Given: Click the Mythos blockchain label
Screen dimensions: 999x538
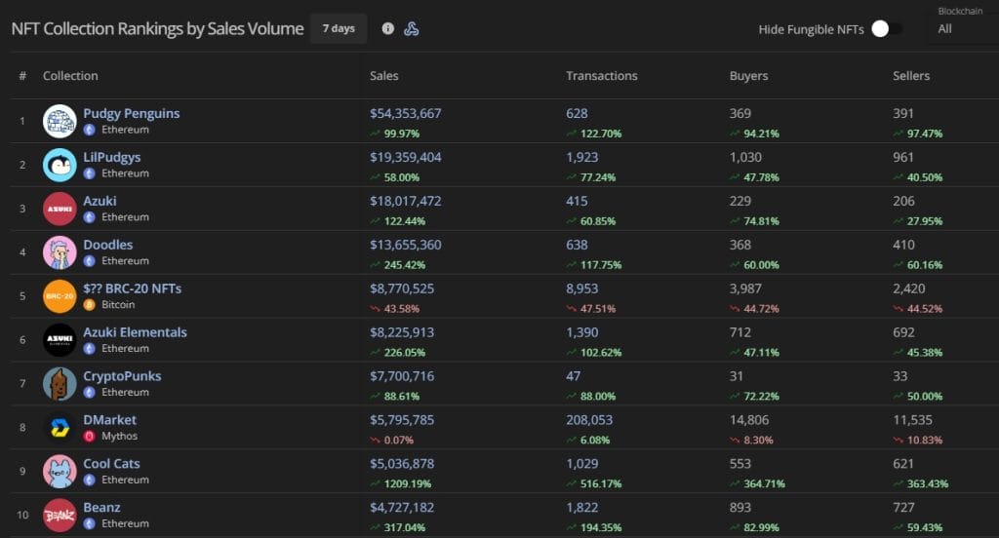Looking at the screenshot, I should coord(119,436).
